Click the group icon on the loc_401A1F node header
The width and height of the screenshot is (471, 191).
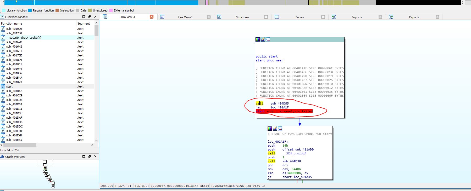tap(280, 129)
